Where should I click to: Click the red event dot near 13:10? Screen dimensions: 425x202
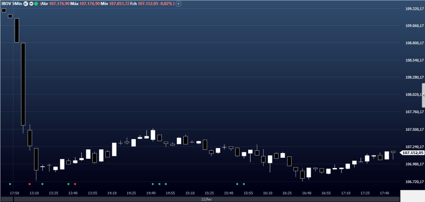(29, 184)
